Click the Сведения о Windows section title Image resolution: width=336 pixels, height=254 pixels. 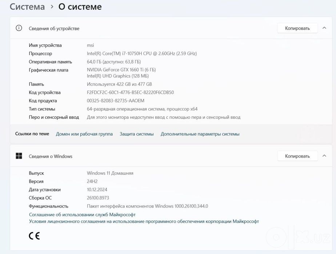(x=51, y=156)
